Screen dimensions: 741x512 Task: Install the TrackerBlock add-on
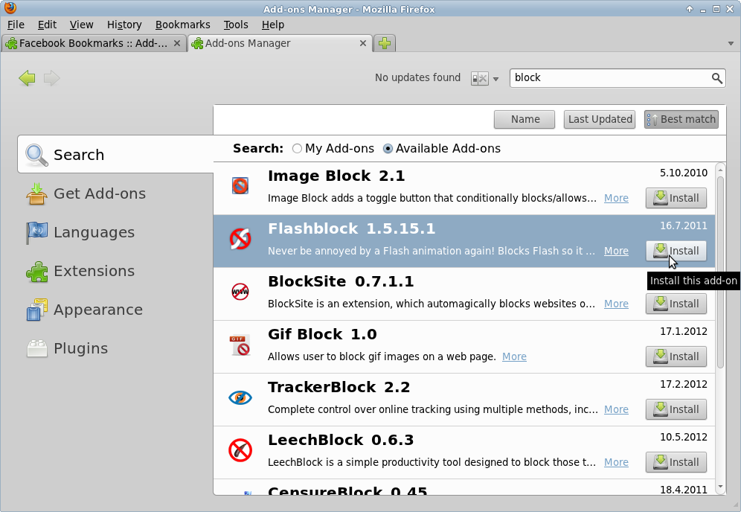point(676,409)
